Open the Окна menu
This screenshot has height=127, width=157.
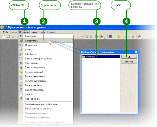pyautogui.click(x=42, y=32)
